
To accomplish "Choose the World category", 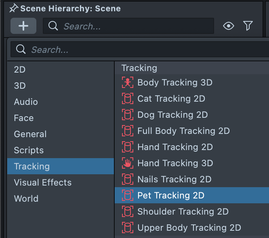I will (x=26, y=199).
